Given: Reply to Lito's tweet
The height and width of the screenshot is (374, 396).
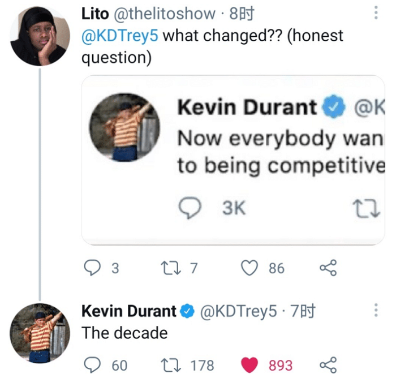Looking at the screenshot, I should pos(92,268).
